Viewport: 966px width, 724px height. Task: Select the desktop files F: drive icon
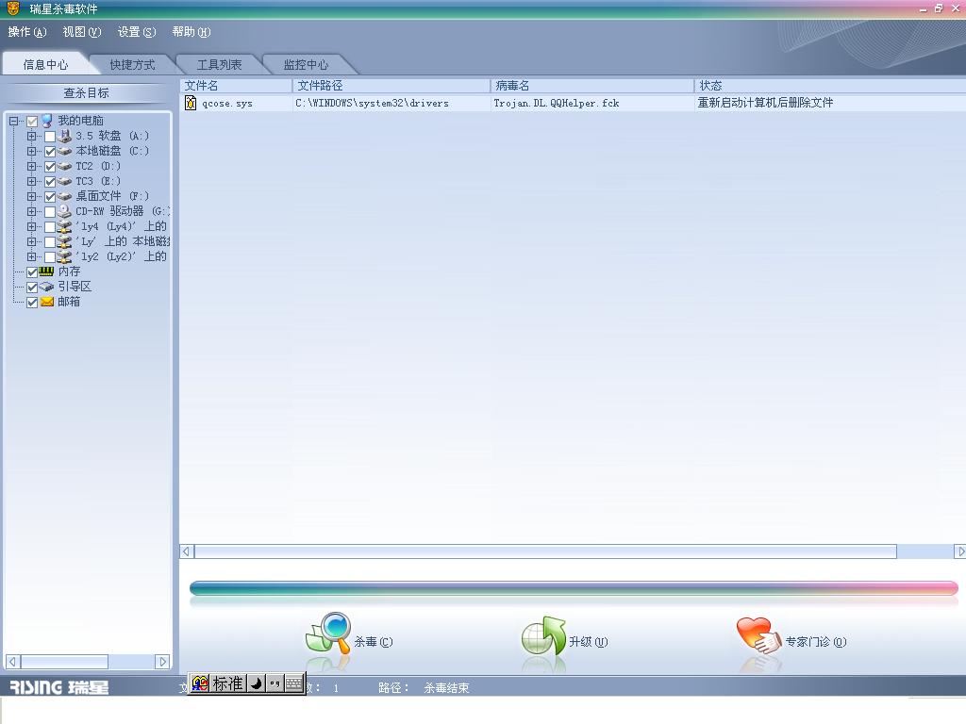(65, 196)
